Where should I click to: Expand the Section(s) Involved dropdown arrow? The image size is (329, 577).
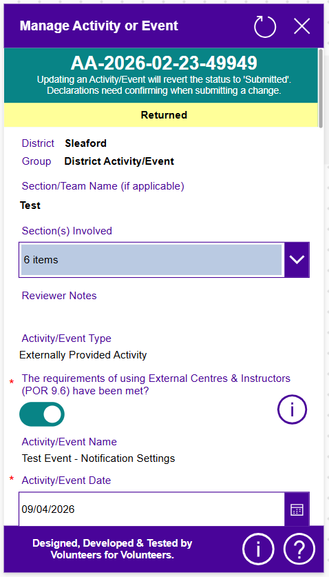[x=297, y=260]
